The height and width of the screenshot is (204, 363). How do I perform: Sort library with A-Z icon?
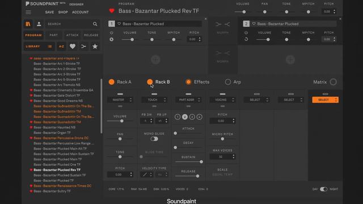point(61,46)
